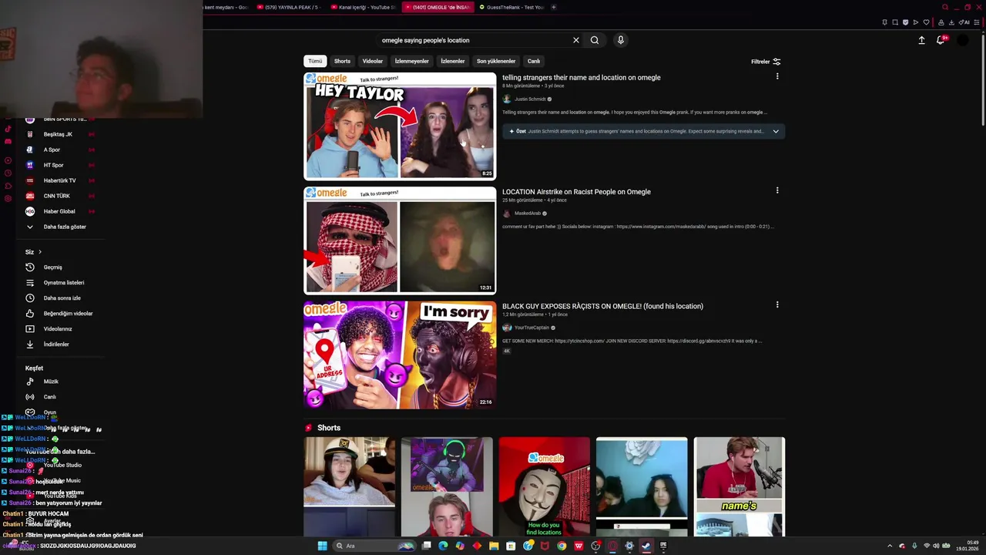The width and height of the screenshot is (986, 555).
Task: Select the Tümü filter chip
Action: click(x=315, y=61)
